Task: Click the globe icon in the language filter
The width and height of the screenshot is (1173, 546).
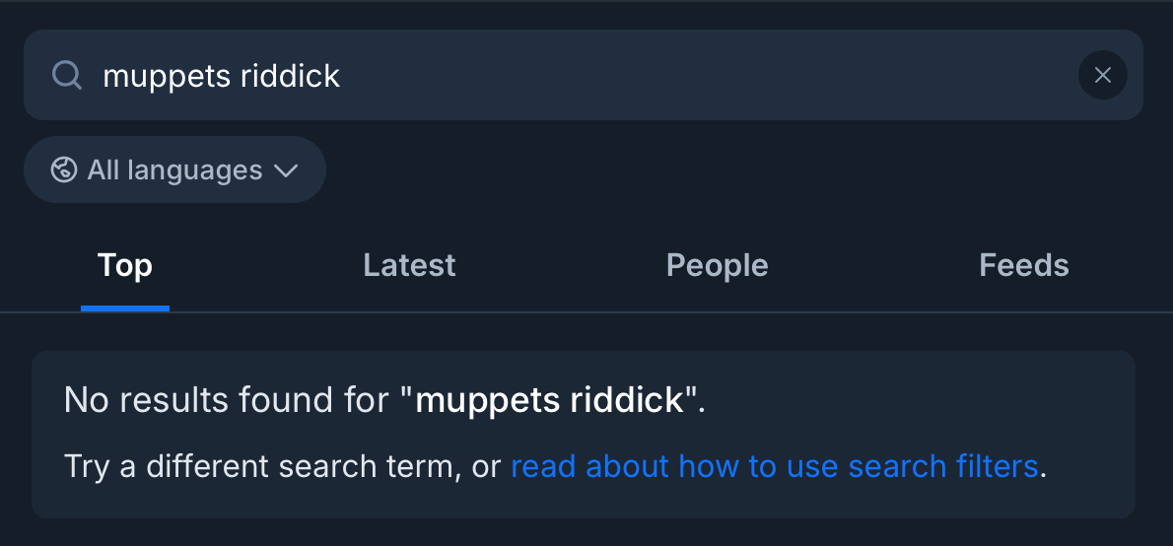Action: (64, 171)
